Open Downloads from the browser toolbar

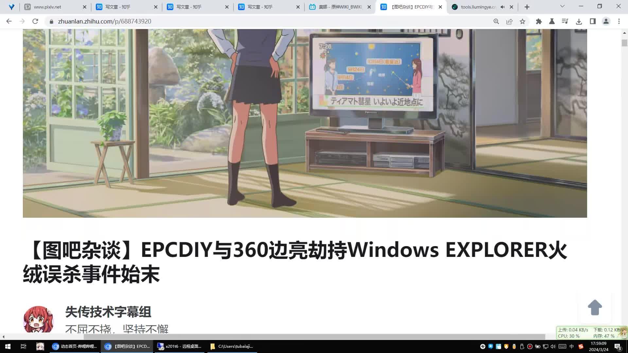579,21
